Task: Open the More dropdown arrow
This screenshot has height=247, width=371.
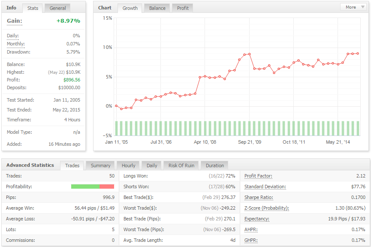Action: (x=362, y=7)
